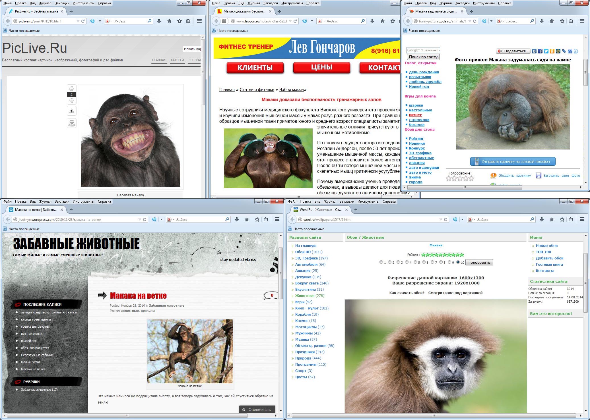Reload the piclive.ru page
The width and height of the screenshot is (590, 420).
coord(83,21)
